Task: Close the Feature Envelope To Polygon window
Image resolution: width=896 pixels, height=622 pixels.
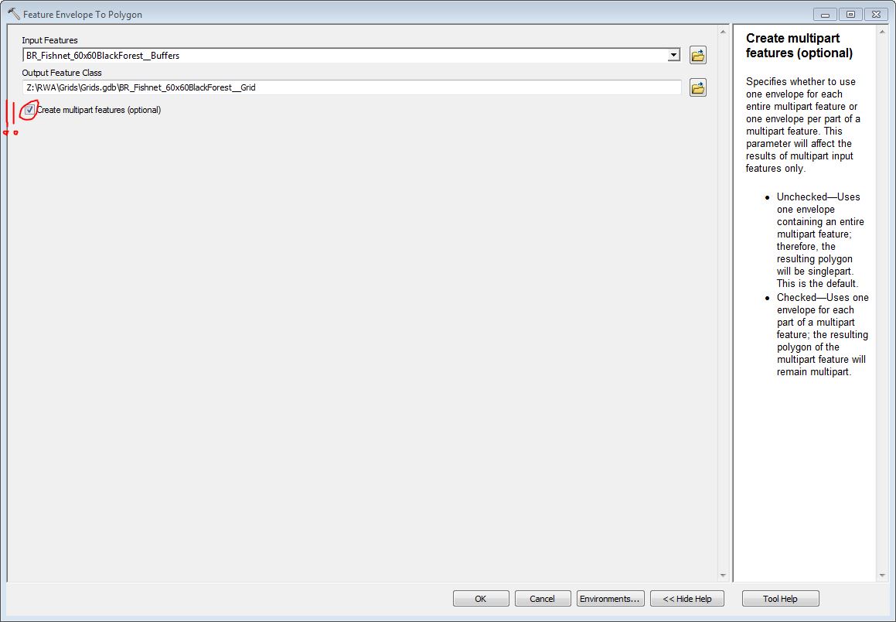Action: click(x=876, y=14)
